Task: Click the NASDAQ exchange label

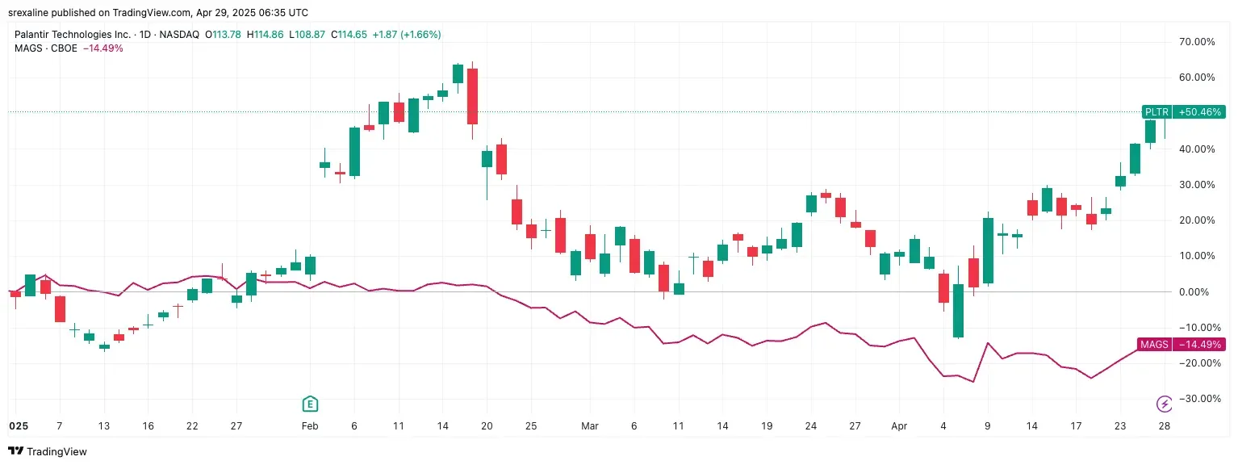Action: tap(181, 35)
